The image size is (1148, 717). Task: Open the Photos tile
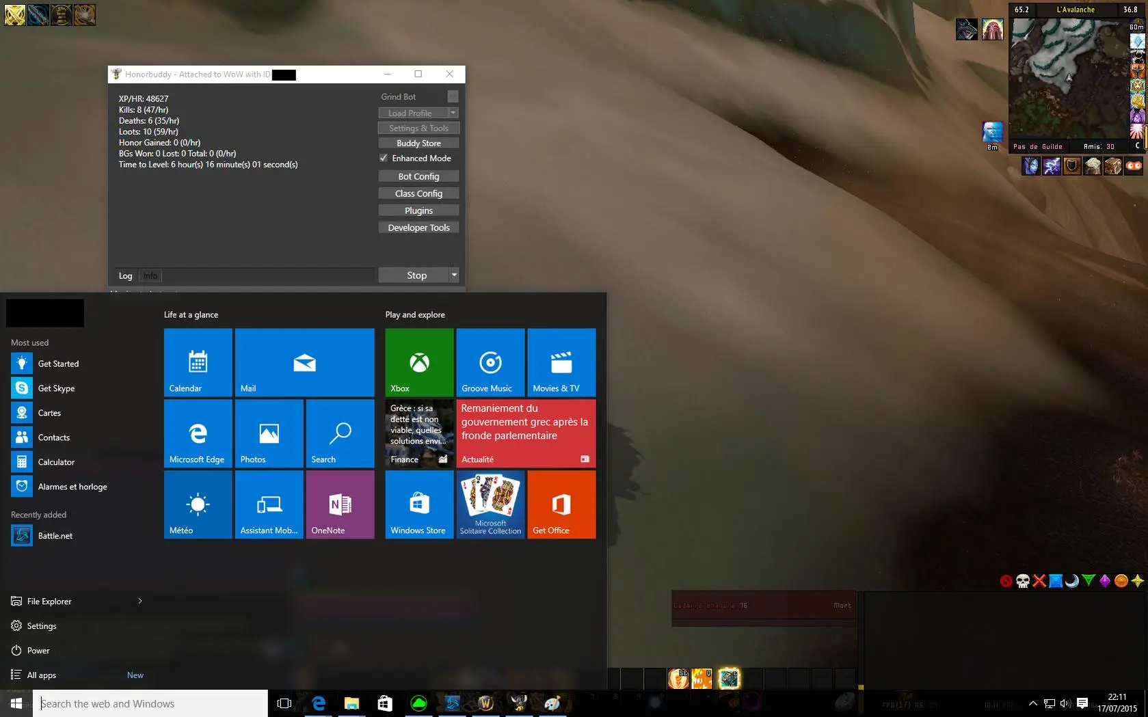coord(269,433)
